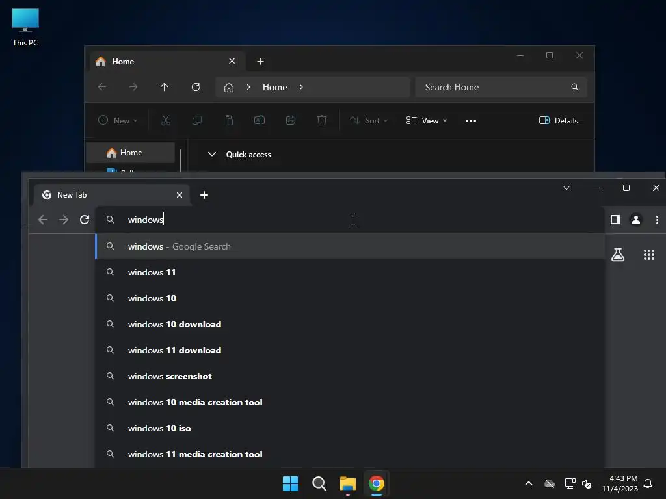
Task: Open the clock showing 4:43 PM
Action: [x=620, y=483]
